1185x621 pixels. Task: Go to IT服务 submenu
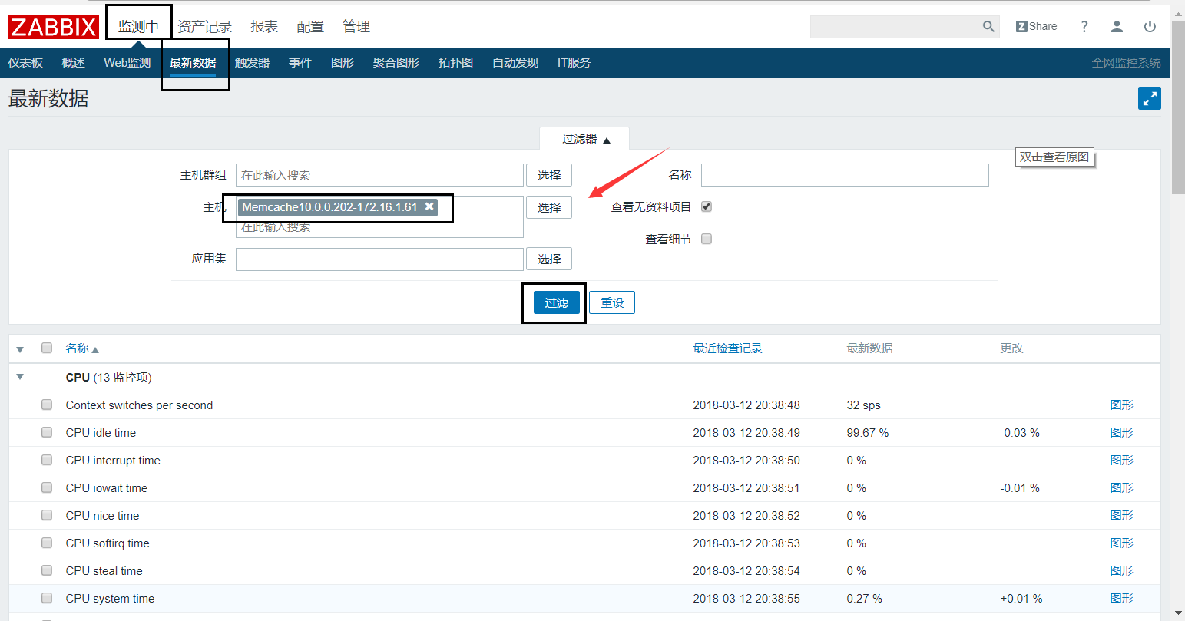tap(574, 63)
